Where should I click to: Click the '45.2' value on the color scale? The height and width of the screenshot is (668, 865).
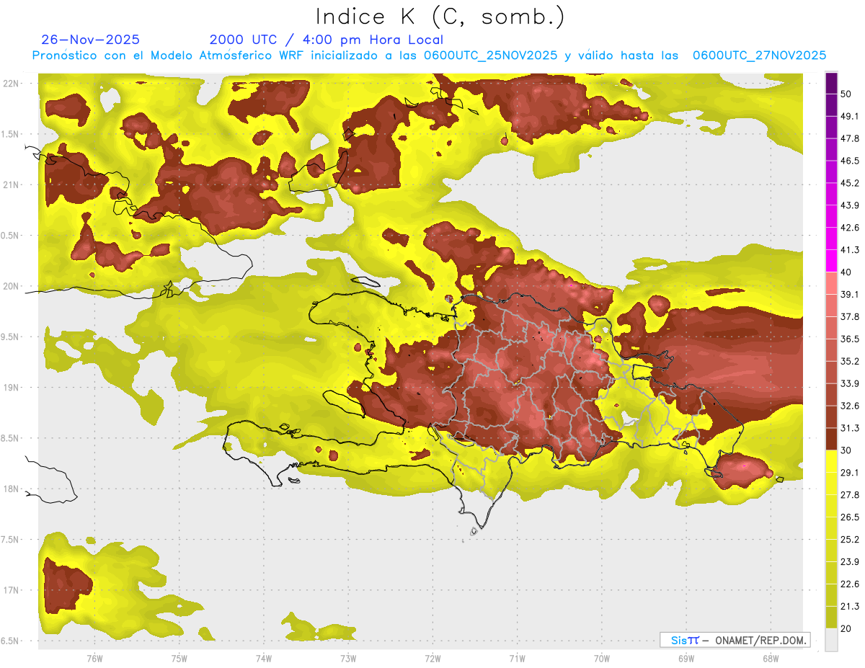tap(850, 183)
